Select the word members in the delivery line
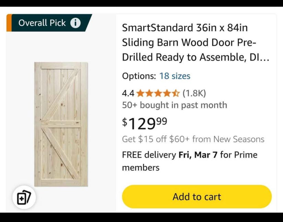This screenshot has height=222, width=283. pos(141,168)
